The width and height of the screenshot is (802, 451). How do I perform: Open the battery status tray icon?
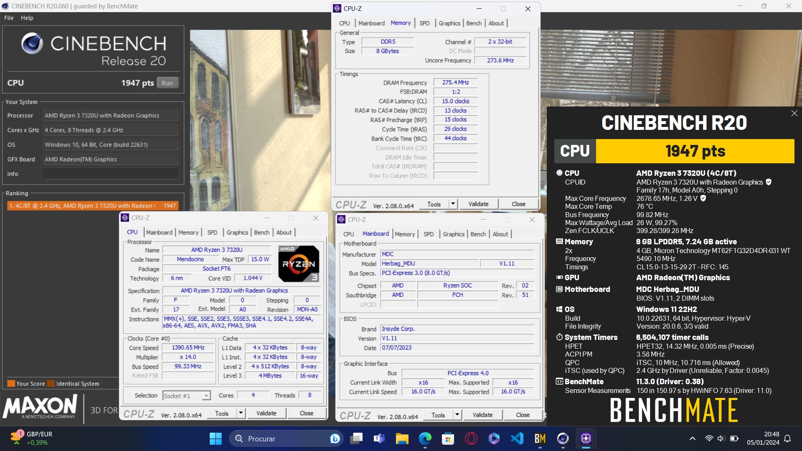pos(734,438)
